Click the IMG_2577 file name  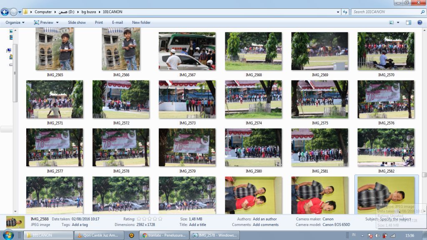coord(55,171)
